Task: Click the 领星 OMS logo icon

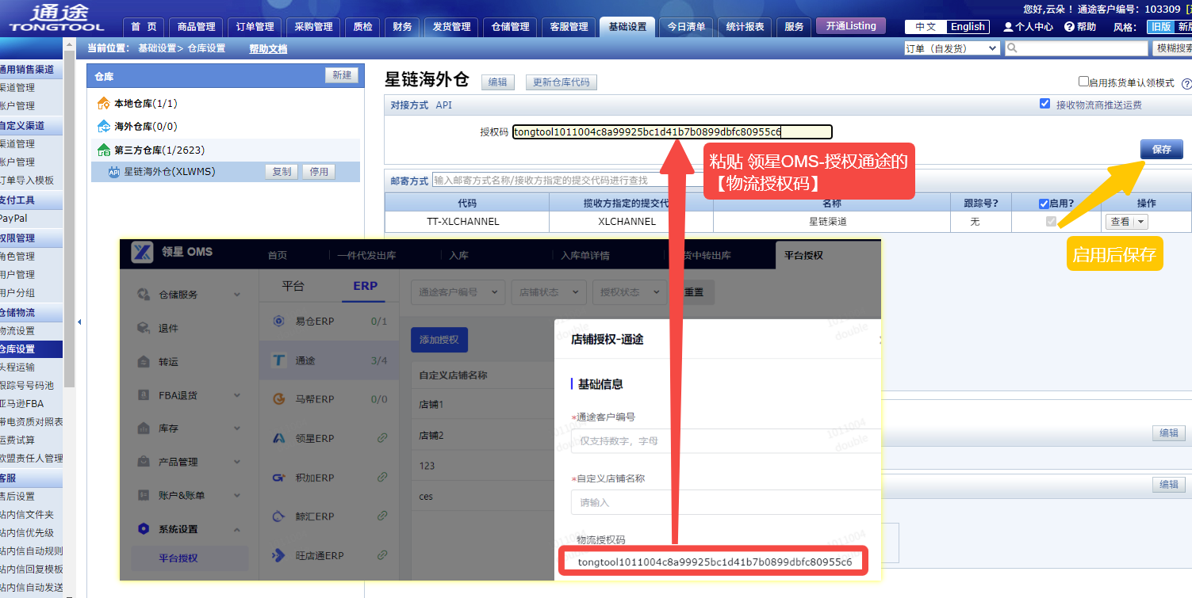Action: (142, 252)
